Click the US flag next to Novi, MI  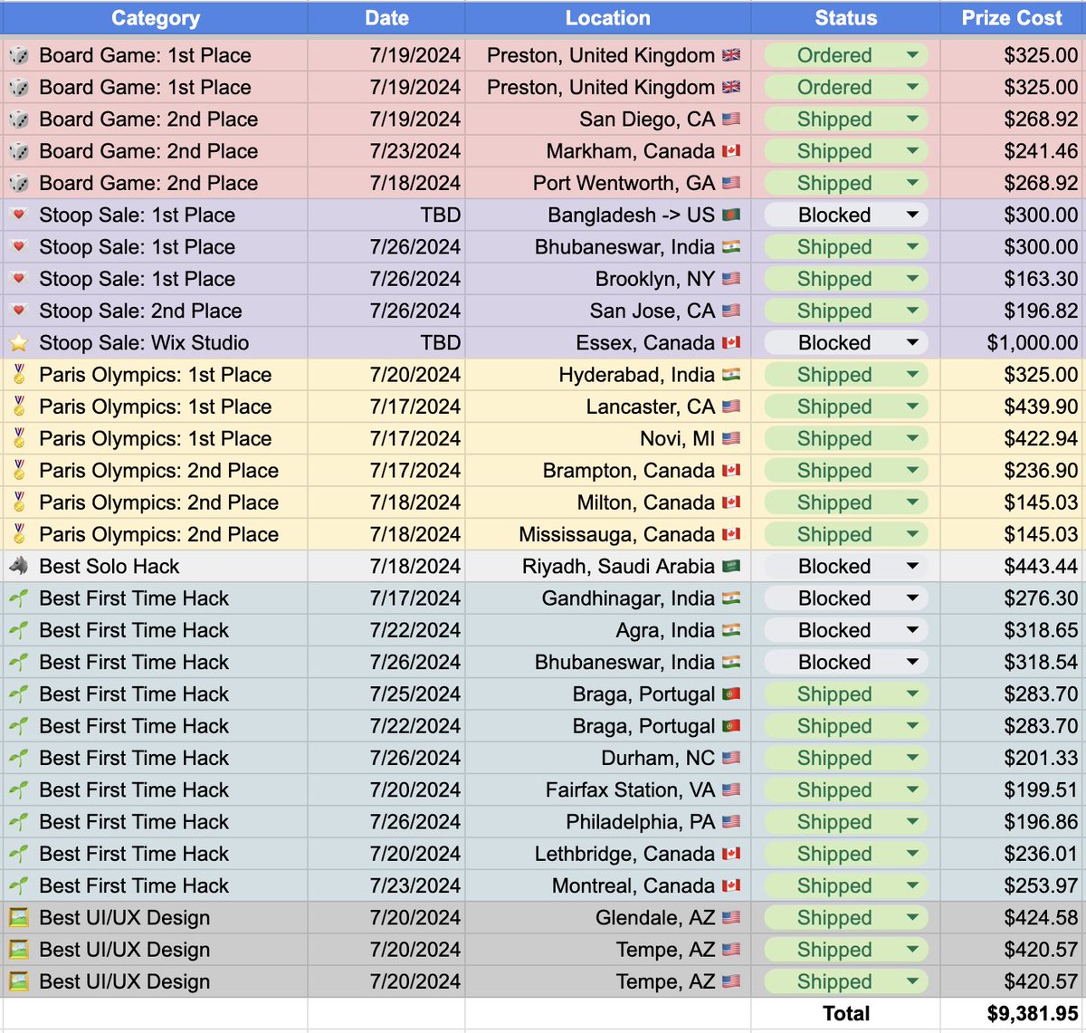731,439
